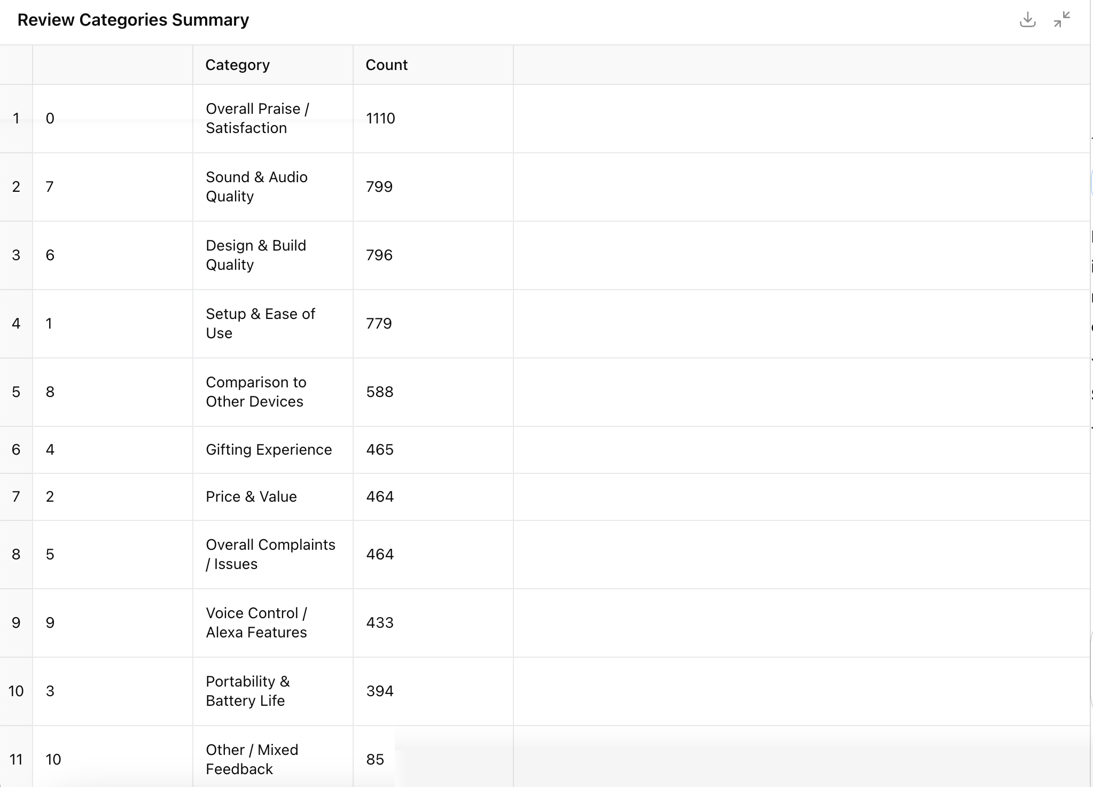Select Portability & Battery Life cell
The width and height of the screenshot is (1093, 787).
248,691
